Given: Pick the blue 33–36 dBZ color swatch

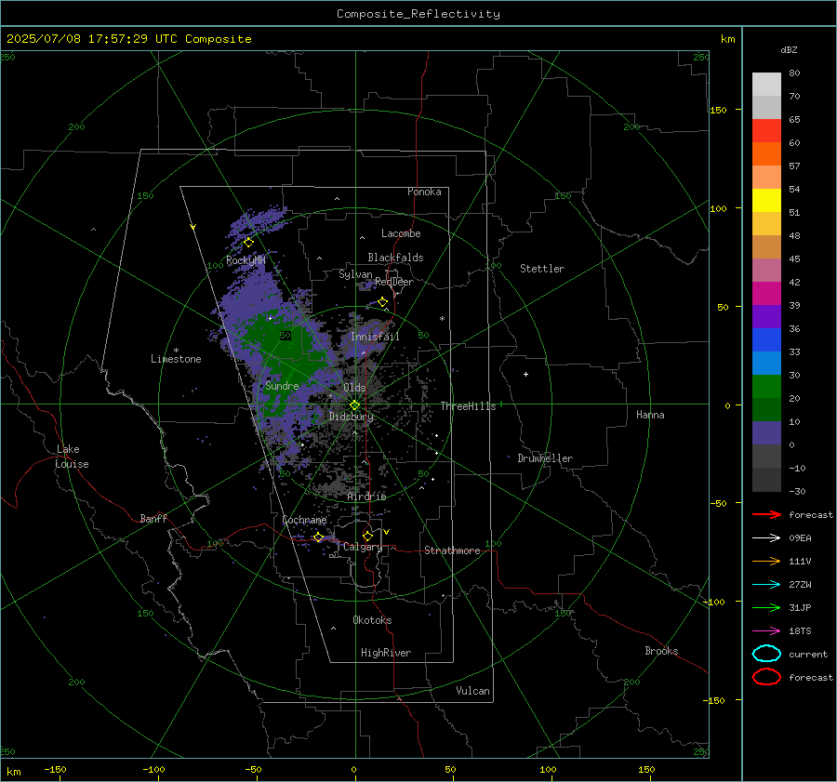Looking at the screenshot, I should point(766,340).
